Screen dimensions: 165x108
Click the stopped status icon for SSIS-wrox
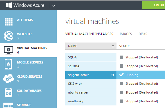(x=122, y=84)
